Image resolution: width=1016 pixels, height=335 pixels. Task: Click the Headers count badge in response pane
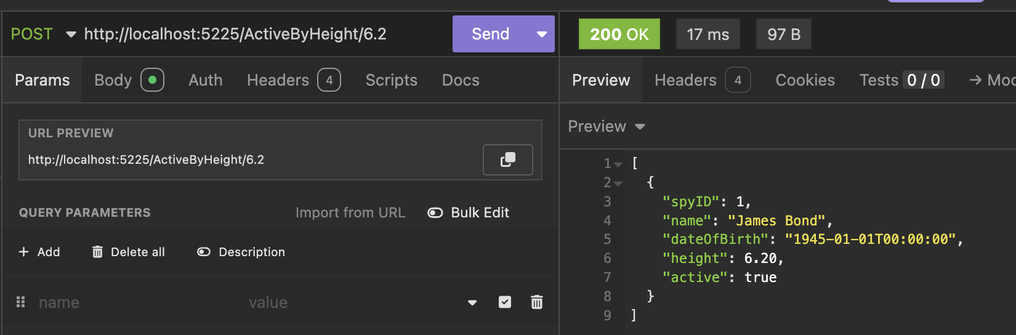tap(738, 80)
